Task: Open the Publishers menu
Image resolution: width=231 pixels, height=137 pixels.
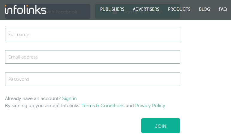Action: click(112, 9)
